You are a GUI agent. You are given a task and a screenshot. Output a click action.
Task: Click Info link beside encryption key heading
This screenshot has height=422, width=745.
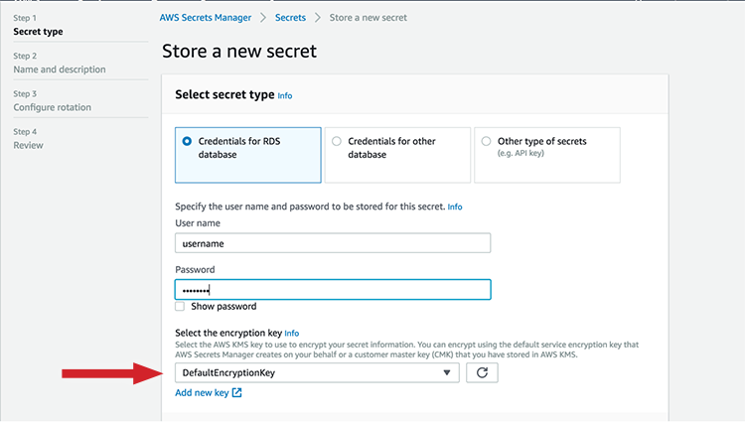[292, 334]
